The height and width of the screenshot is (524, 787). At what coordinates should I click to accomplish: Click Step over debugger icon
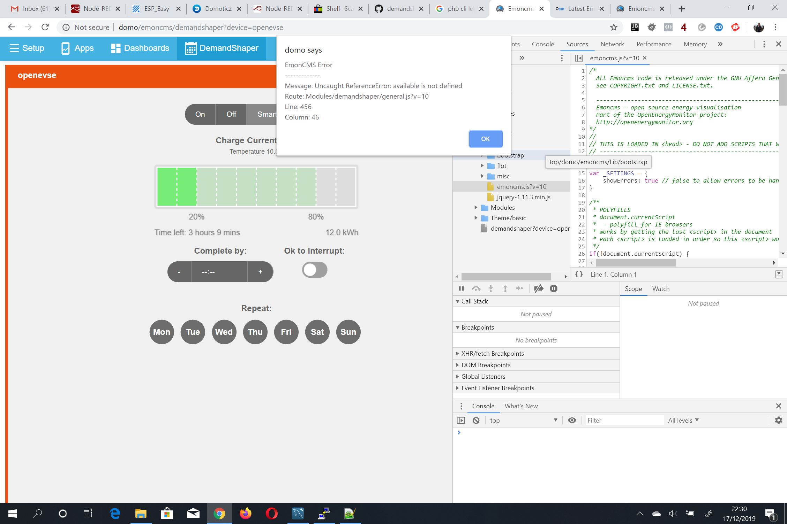476,288
